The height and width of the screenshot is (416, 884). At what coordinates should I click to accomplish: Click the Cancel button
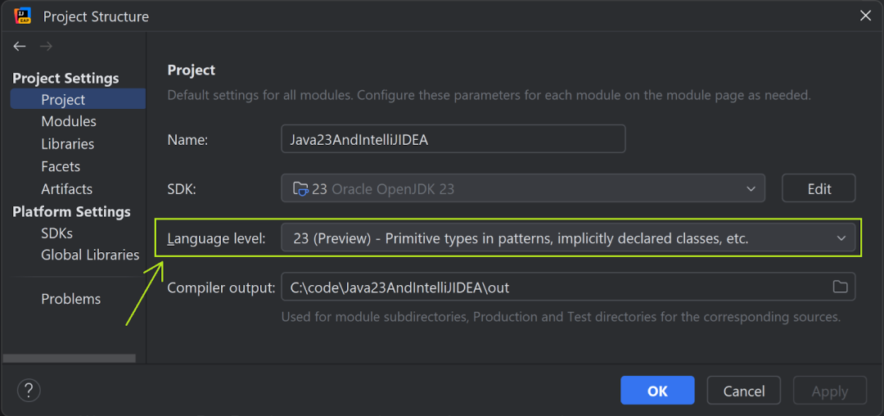743,391
